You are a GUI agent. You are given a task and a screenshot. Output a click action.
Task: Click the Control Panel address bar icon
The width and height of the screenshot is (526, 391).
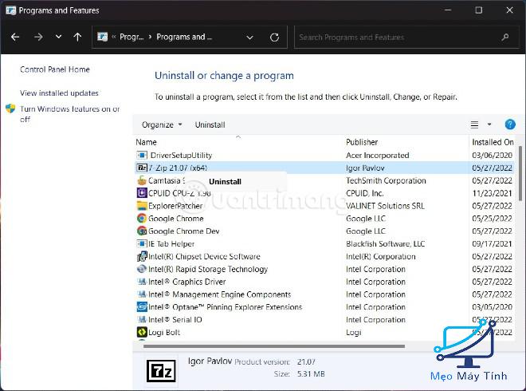tap(102, 37)
